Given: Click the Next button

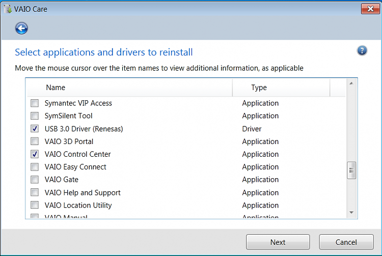Looking at the screenshot, I should (278, 242).
